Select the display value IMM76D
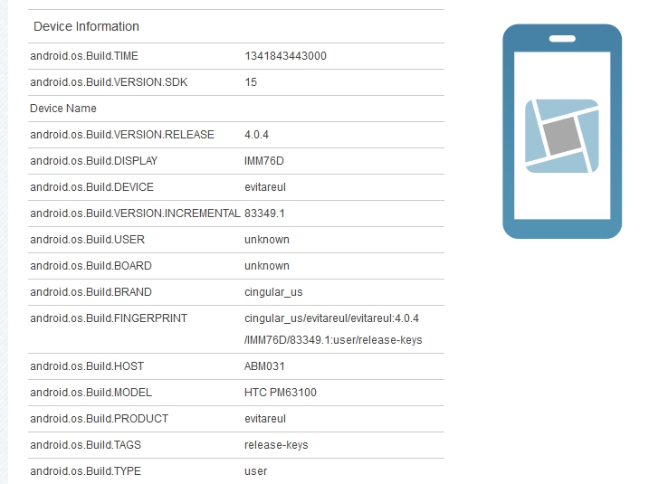 click(x=264, y=161)
